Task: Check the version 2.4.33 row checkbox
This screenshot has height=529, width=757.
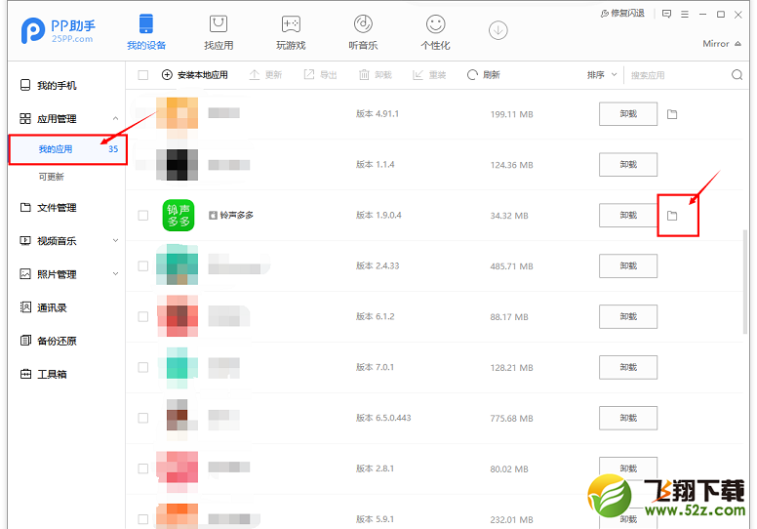Action: (142, 265)
